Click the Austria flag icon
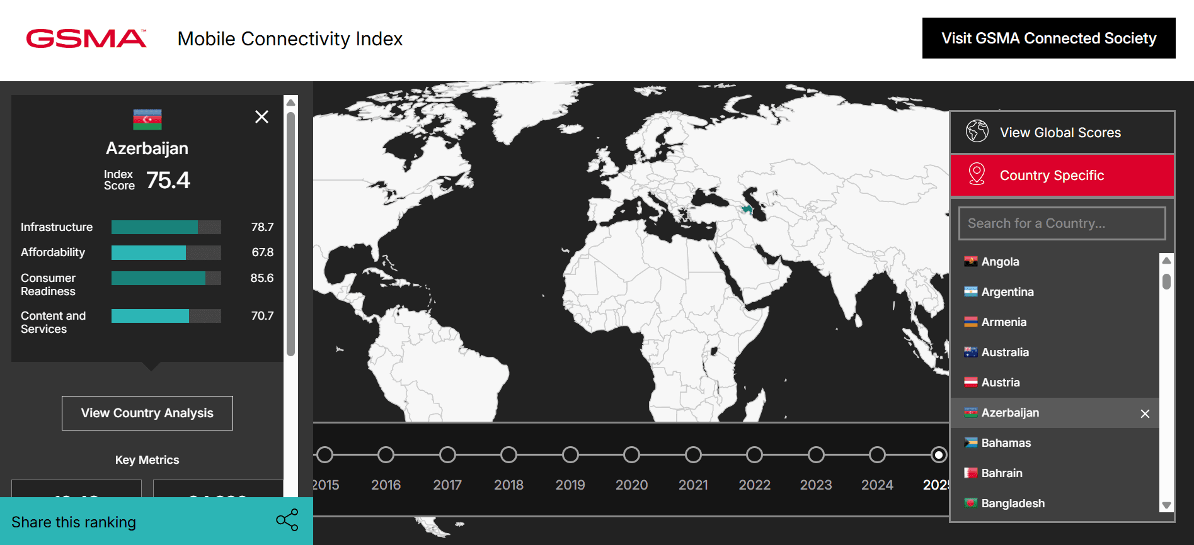This screenshot has height=545, width=1194. click(971, 382)
